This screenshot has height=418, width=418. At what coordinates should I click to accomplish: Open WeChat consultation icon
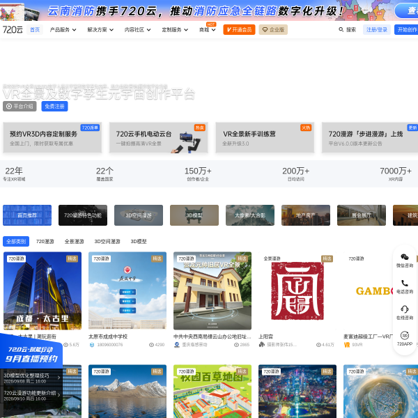(x=404, y=257)
